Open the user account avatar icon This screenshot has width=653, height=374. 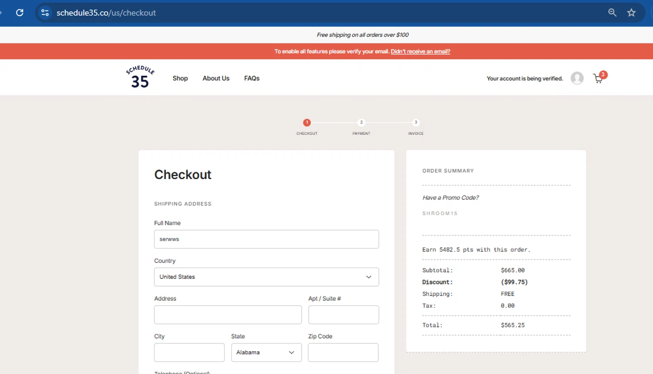[x=577, y=78]
